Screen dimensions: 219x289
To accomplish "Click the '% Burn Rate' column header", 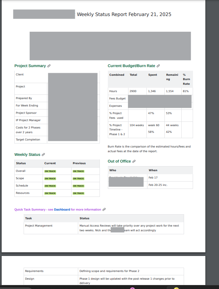I will click(186, 79).
